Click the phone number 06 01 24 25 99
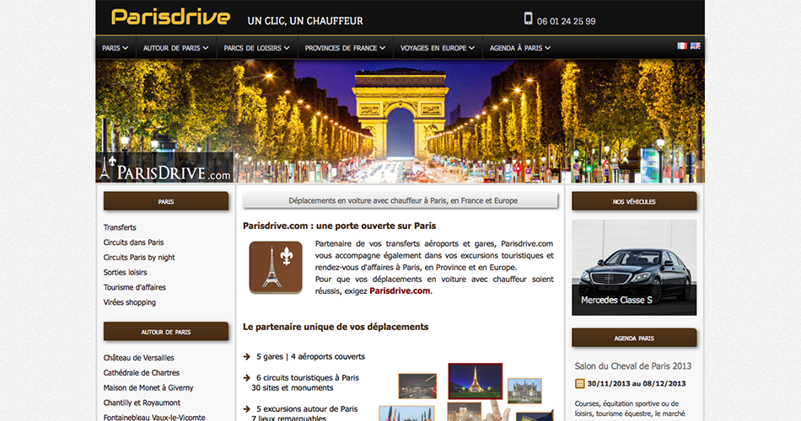Viewport: 801px width, 421px height. 566,21
